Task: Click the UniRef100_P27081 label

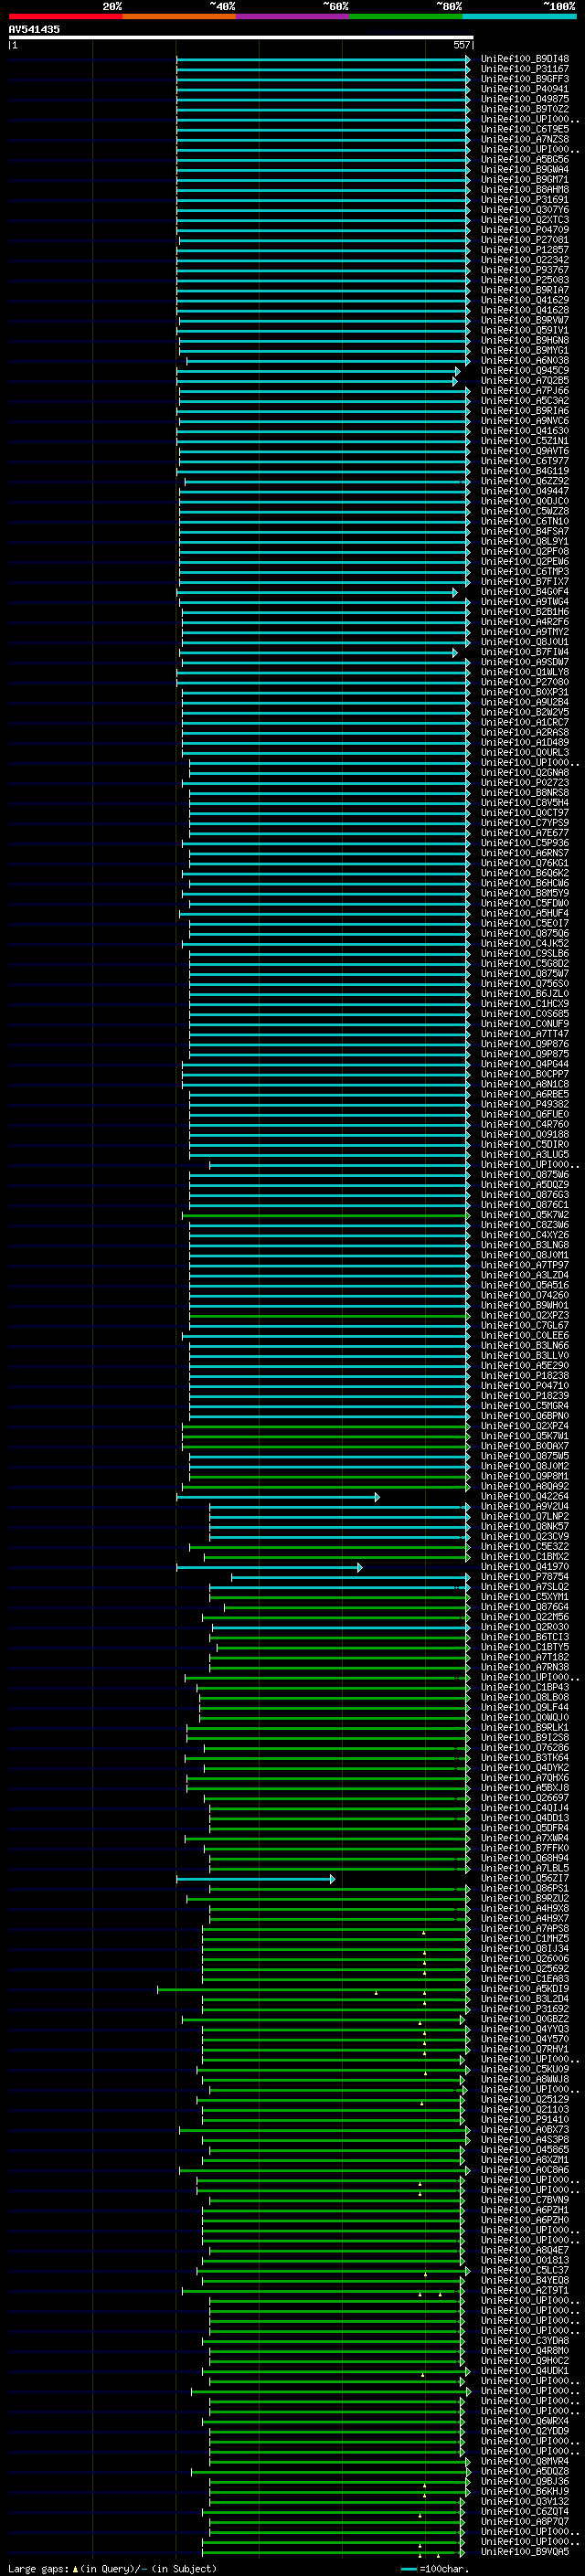Action: pyautogui.click(x=525, y=240)
